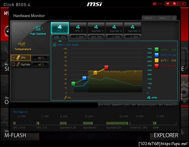
Task: Click the green 40°C legend swatch
Action: point(157,50)
